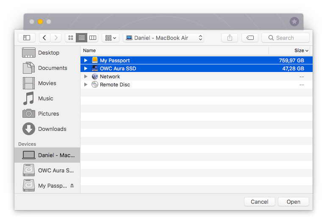Click the Remote Disc icon
The image size is (327, 219).
coord(95,84)
